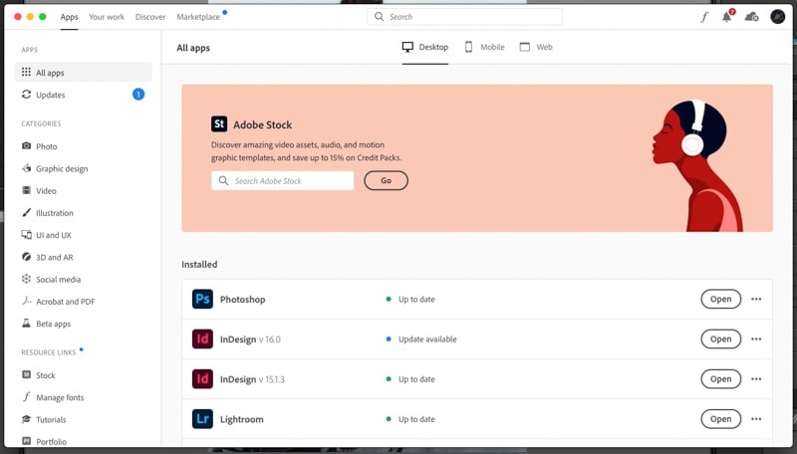Screen dimensions: 797x454
Task: Show Mobile apps tab
Action: click(484, 47)
